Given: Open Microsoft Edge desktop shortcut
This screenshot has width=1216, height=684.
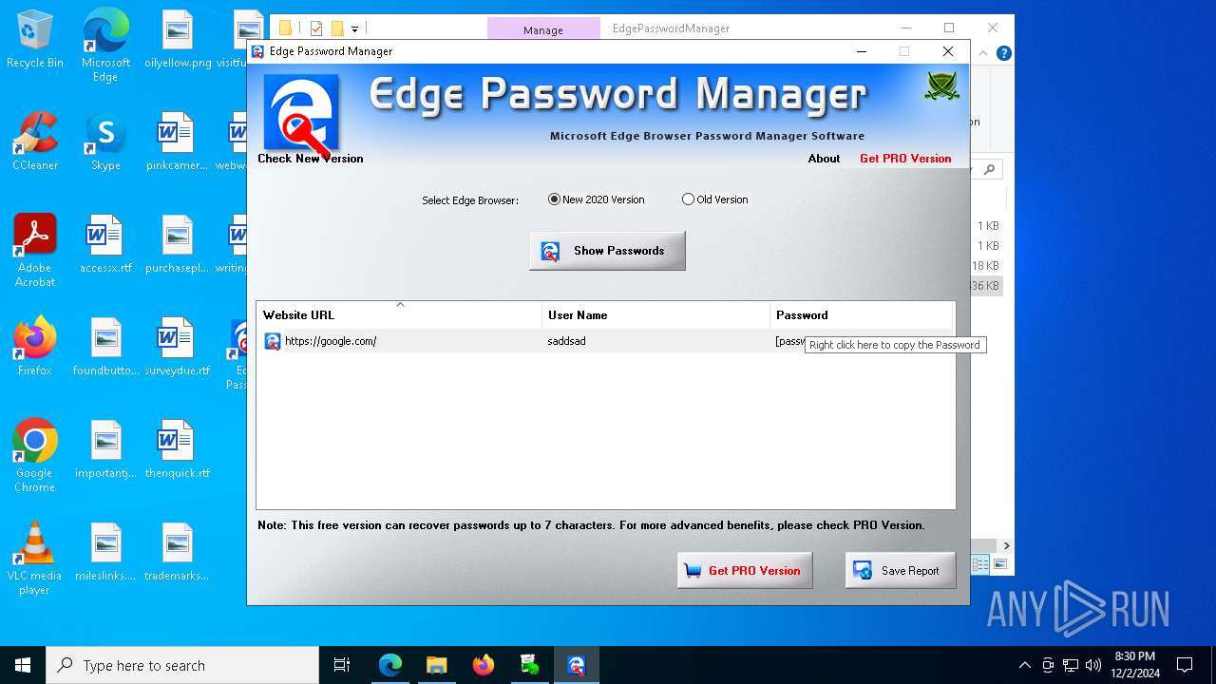Looking at the screenshot, I should (105, 47).
